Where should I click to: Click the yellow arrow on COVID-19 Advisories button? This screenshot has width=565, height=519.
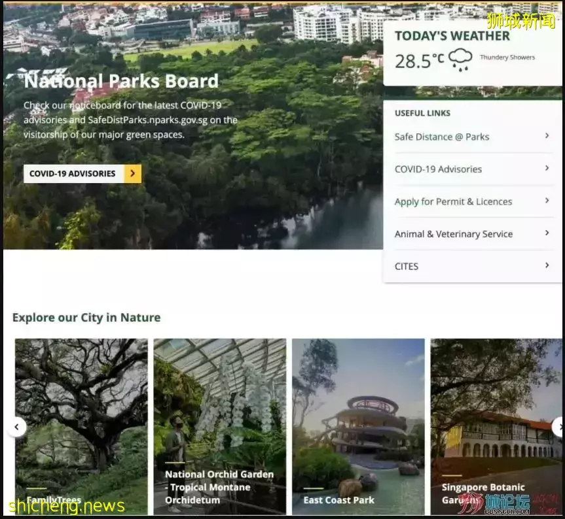(x=133, y=174)
